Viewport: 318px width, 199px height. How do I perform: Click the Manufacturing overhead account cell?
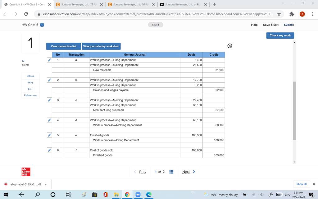point(135,110)
